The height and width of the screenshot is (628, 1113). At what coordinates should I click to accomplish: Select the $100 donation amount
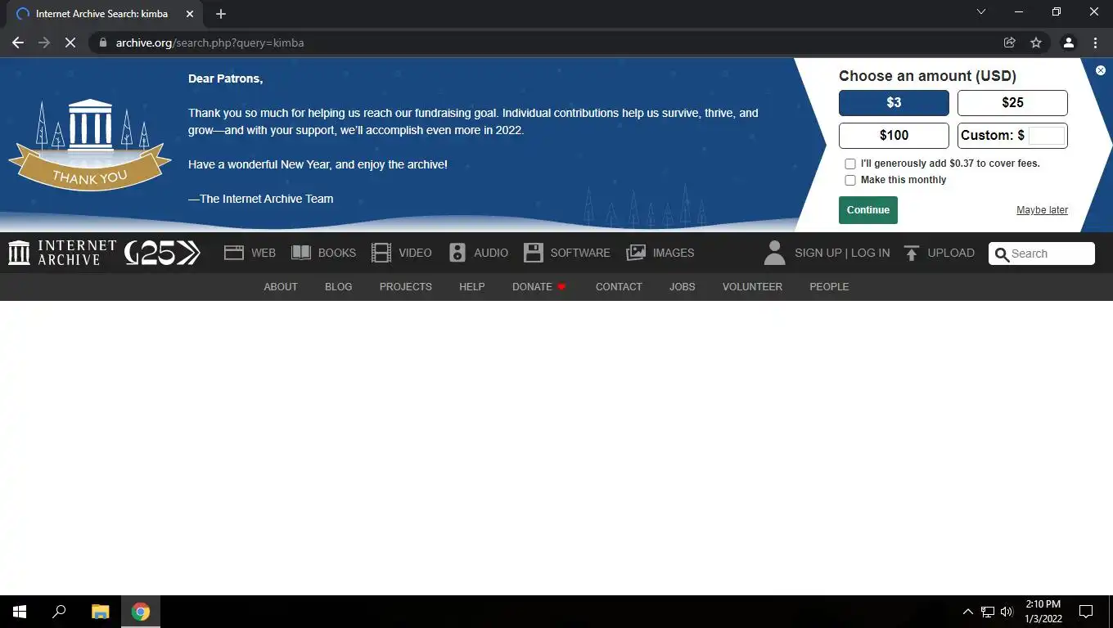pos(894,136)
